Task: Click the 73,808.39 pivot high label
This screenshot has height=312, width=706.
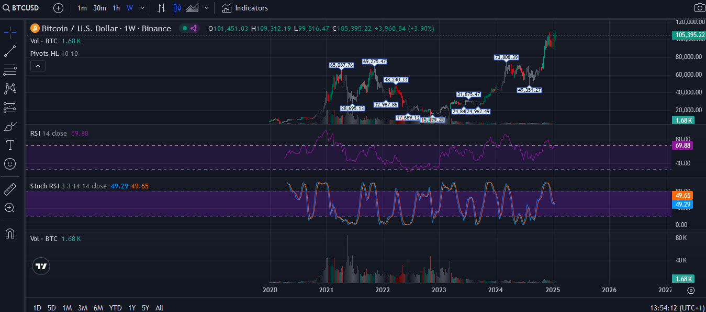Action: pyautogui.click(x=507, y=57)
